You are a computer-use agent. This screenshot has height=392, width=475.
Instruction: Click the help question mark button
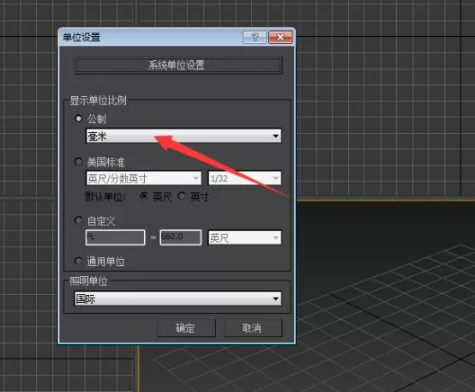pos(255,37)
